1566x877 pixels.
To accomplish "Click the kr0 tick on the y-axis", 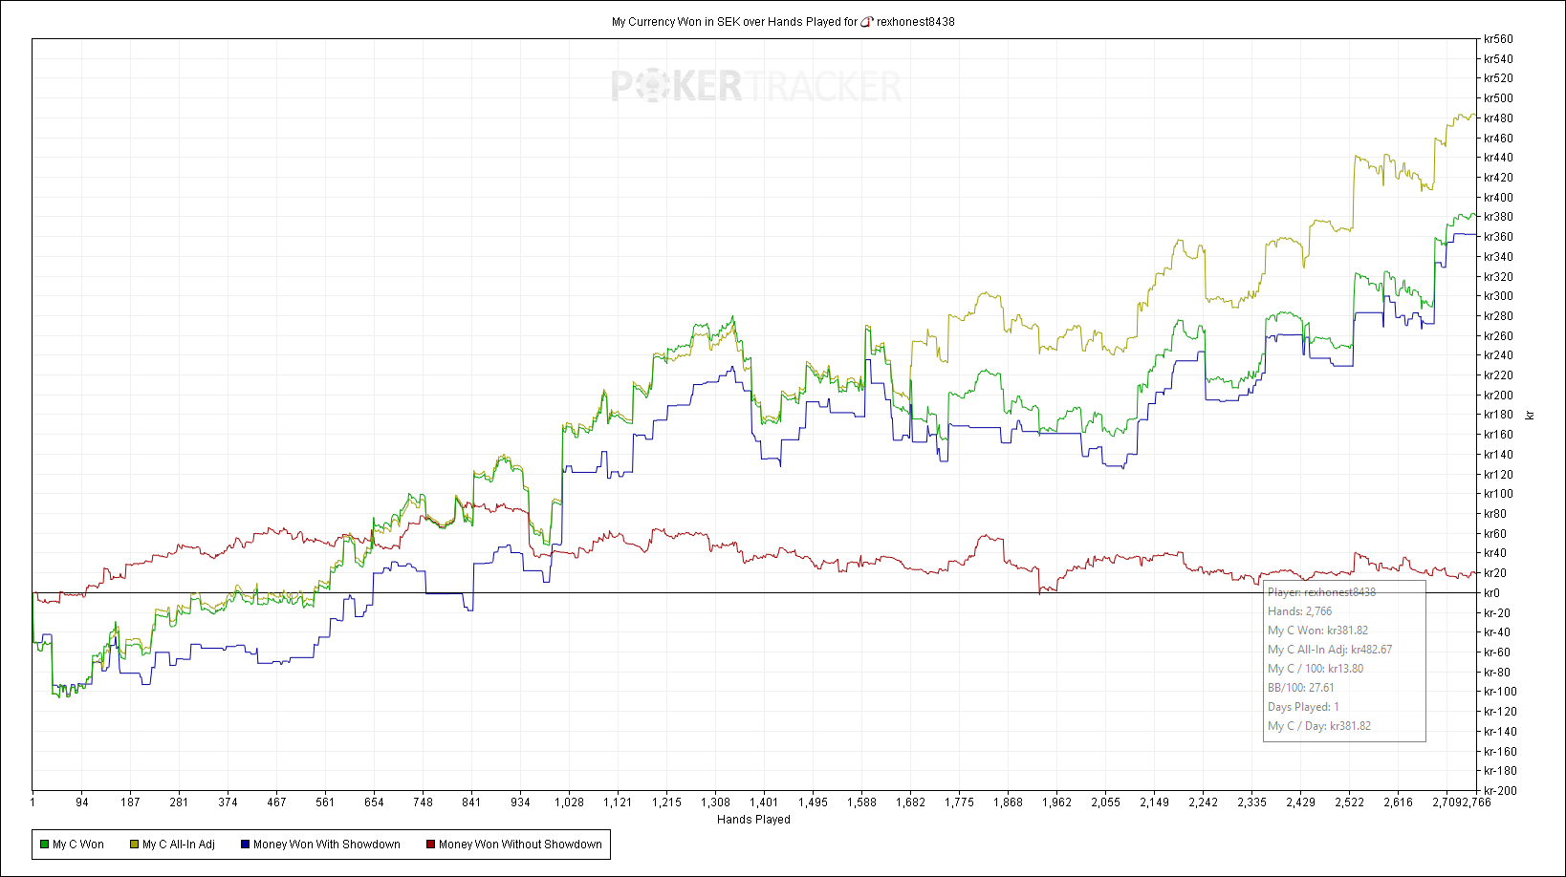I will coord(1491,593).
